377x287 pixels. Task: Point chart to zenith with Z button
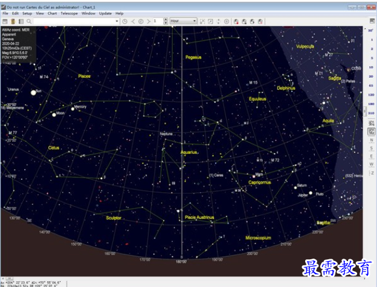pyautogui.click(x=372, y=173)
